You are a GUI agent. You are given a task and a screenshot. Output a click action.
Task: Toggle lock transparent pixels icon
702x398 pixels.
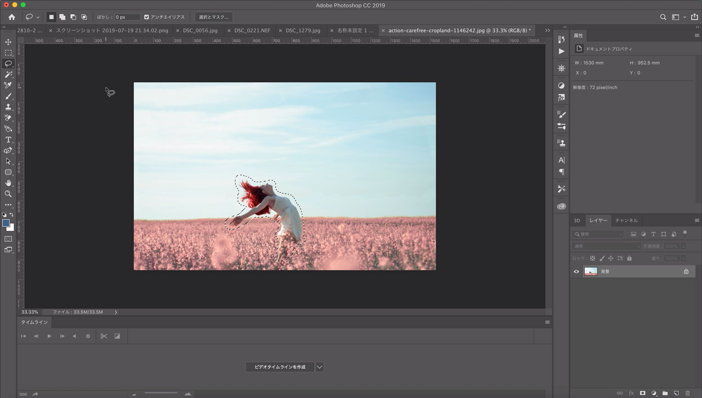[x=592, y=258]
